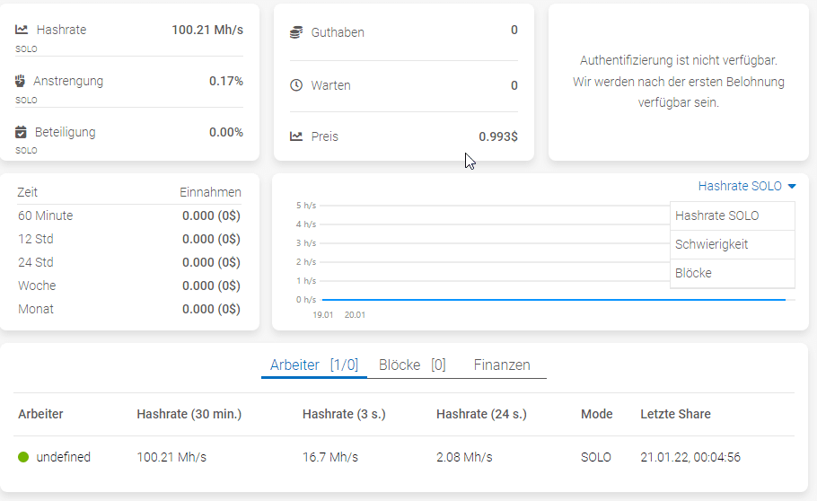The width and height of the screenshot is (817, 501).
Task: Click the 16.7 Mh/s cell
Action: point(330,457)
